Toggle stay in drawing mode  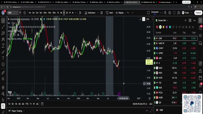click(3, 94)
